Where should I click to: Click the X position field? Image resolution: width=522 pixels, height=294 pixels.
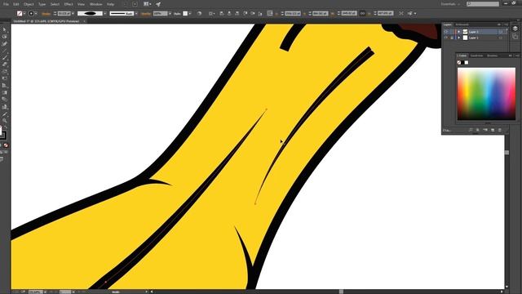pos(293,14)
